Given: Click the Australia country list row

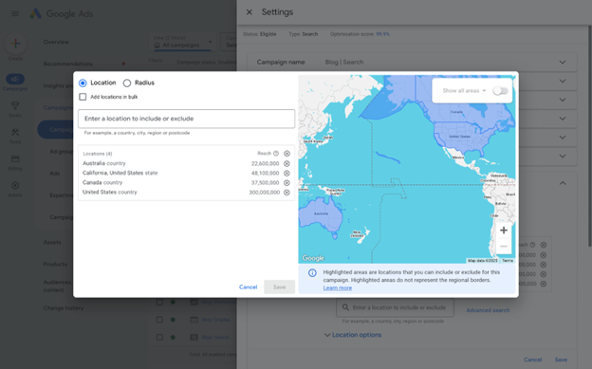Looking at the screenshot, I should pos(186,163).
